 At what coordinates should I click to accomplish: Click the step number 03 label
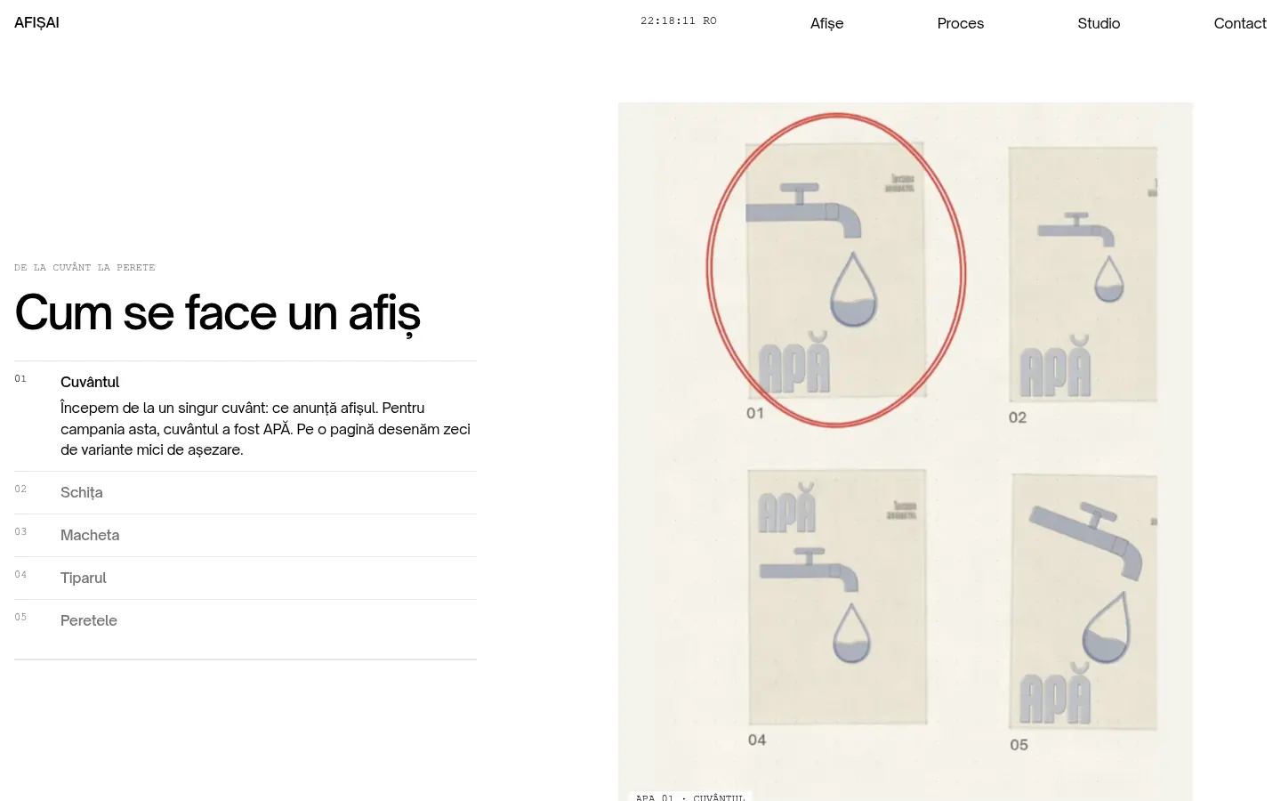point(20,531)
